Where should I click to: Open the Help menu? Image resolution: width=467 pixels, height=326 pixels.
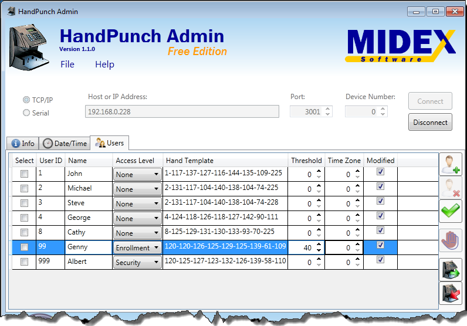click(x=104, y=64)
